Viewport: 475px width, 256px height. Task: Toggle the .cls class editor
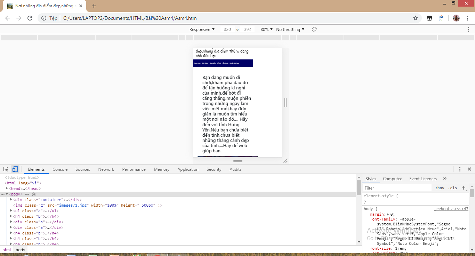tap(452, 188)
